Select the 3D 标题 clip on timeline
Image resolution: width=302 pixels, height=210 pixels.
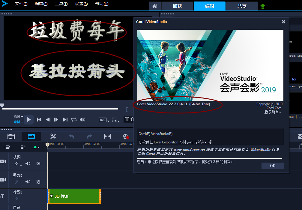(x=75, y=196)
